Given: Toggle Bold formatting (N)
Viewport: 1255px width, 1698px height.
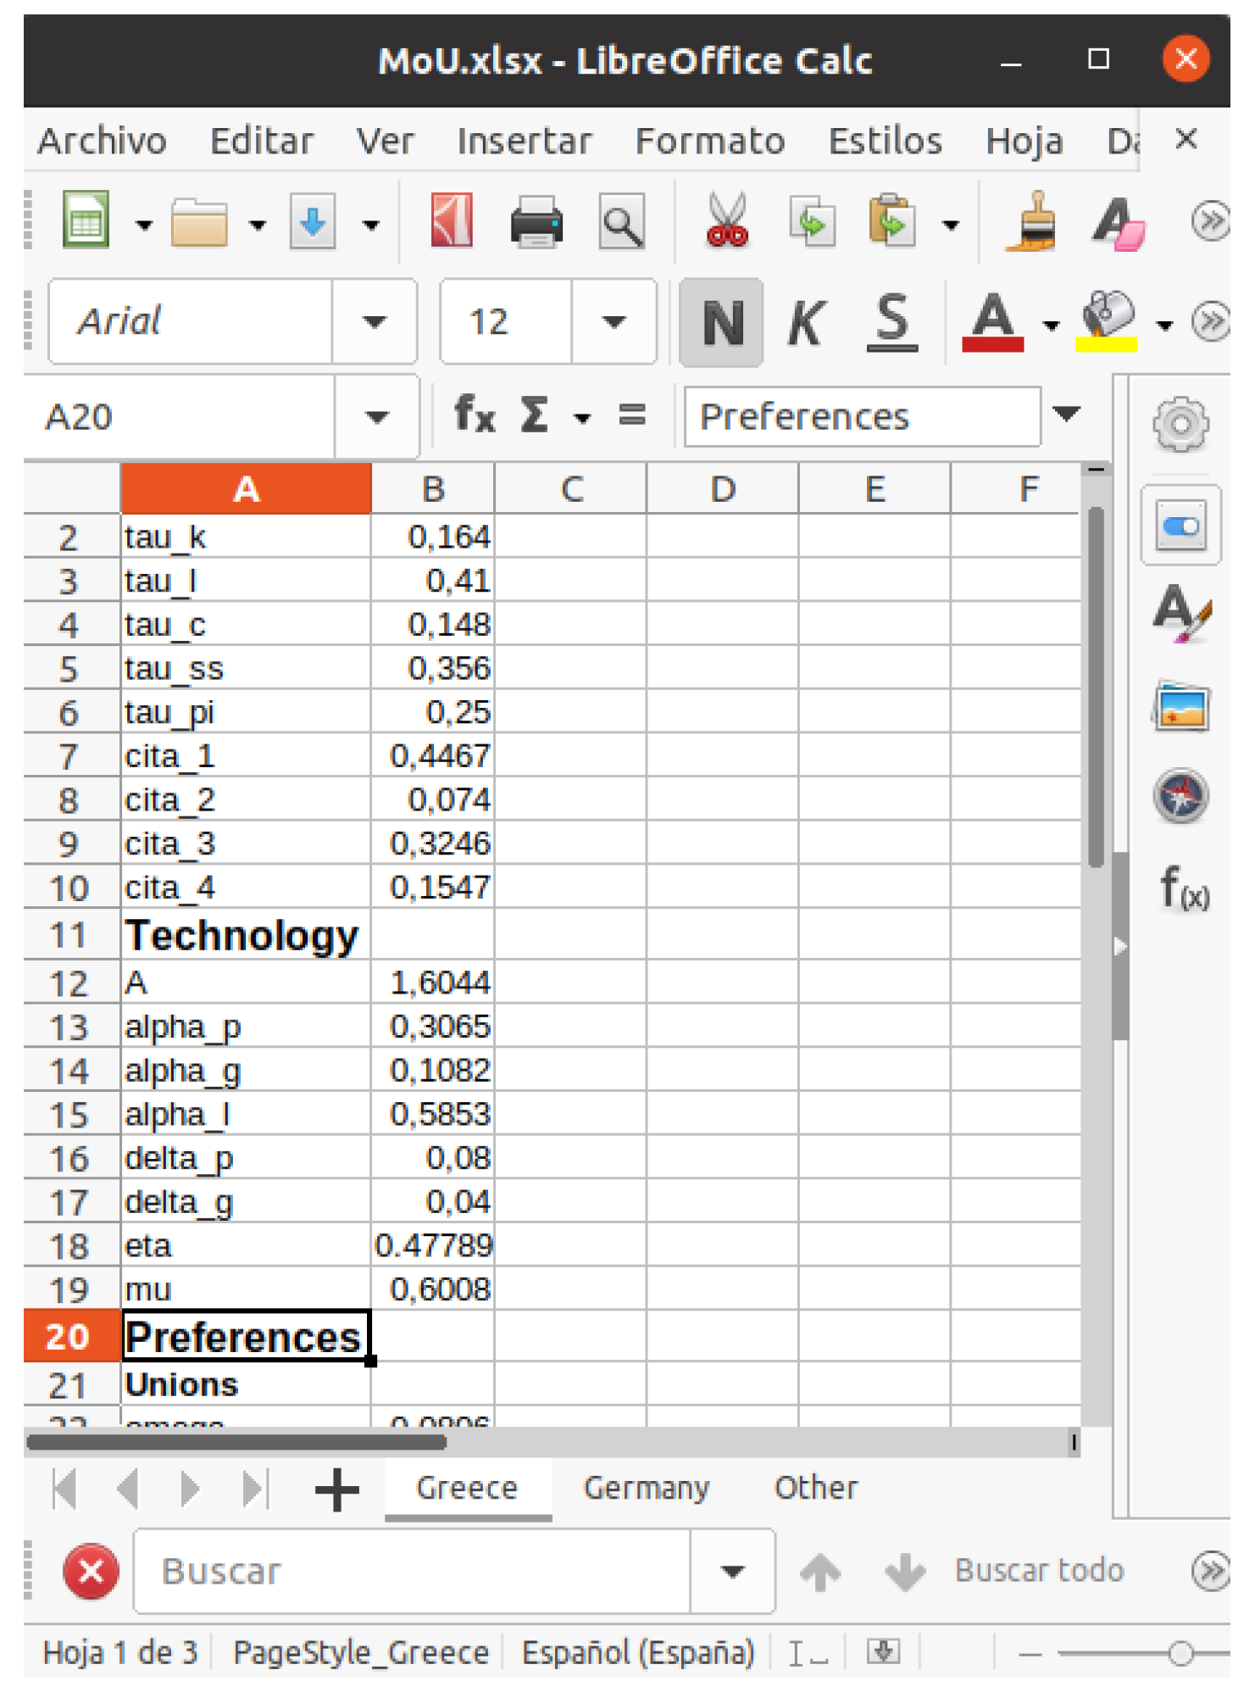Looking at the screenshot, I should 722,322.
